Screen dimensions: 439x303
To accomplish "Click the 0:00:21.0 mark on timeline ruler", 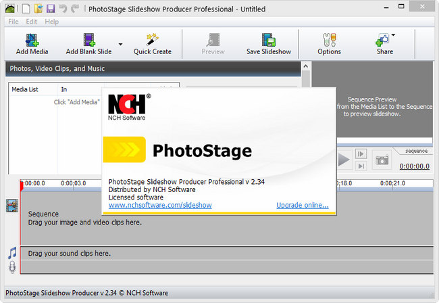I will 392,183.
